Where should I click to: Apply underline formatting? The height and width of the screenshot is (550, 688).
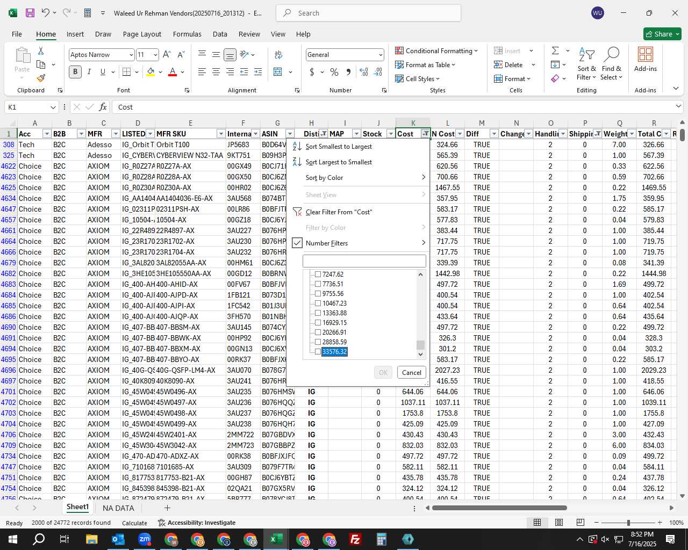pyautogui.click(x=103, y=71)
